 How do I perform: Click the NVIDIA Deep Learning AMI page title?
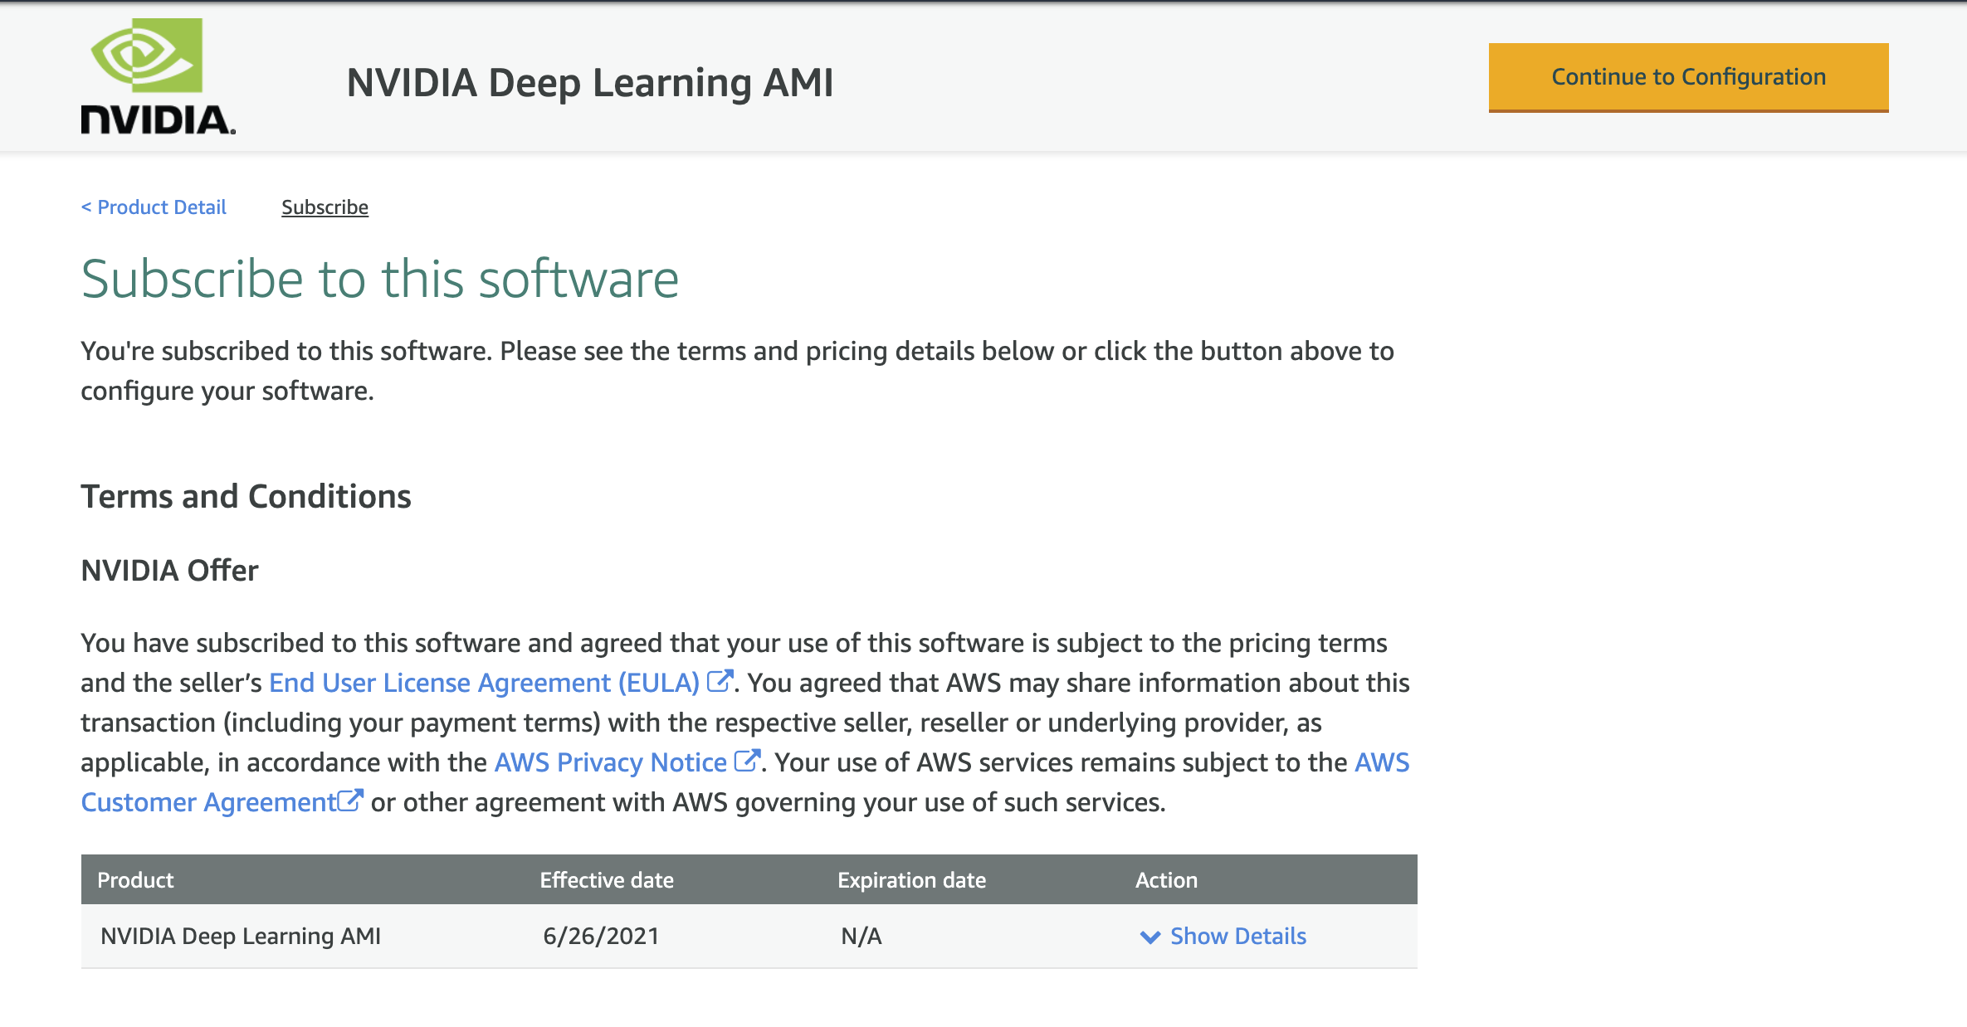(x=590, y=83)
